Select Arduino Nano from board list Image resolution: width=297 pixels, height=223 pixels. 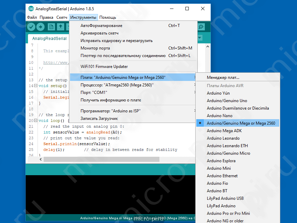pos(220,116)
